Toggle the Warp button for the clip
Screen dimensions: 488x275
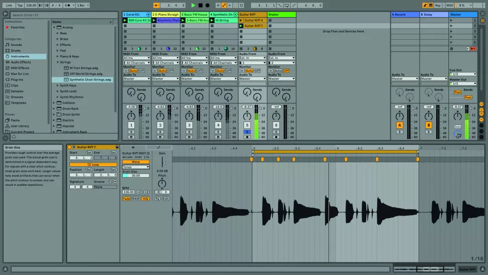pos(136,162)
